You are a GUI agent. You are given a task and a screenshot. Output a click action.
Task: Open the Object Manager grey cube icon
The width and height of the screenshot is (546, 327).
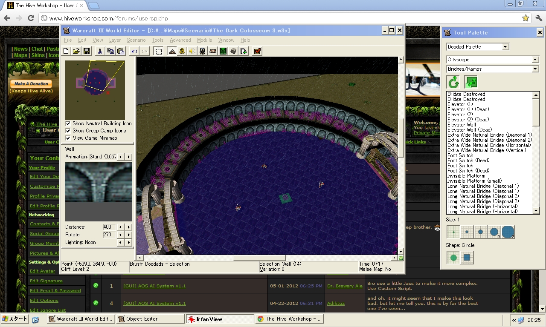233,51
